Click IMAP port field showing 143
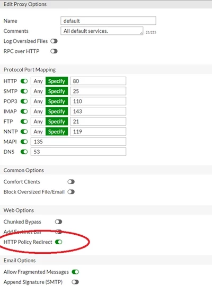This screenshot has height=286, width=212. click(98, 112)
